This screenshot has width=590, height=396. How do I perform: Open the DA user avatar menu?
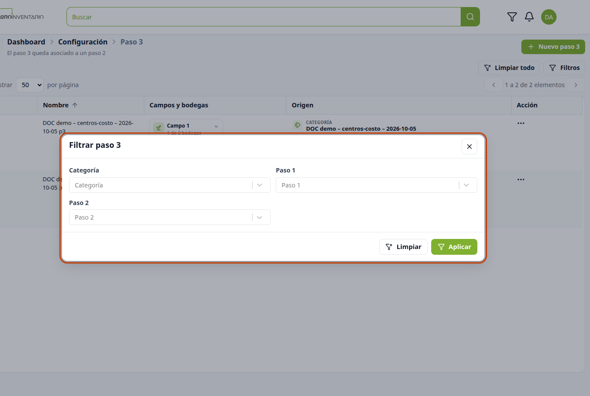549,17
